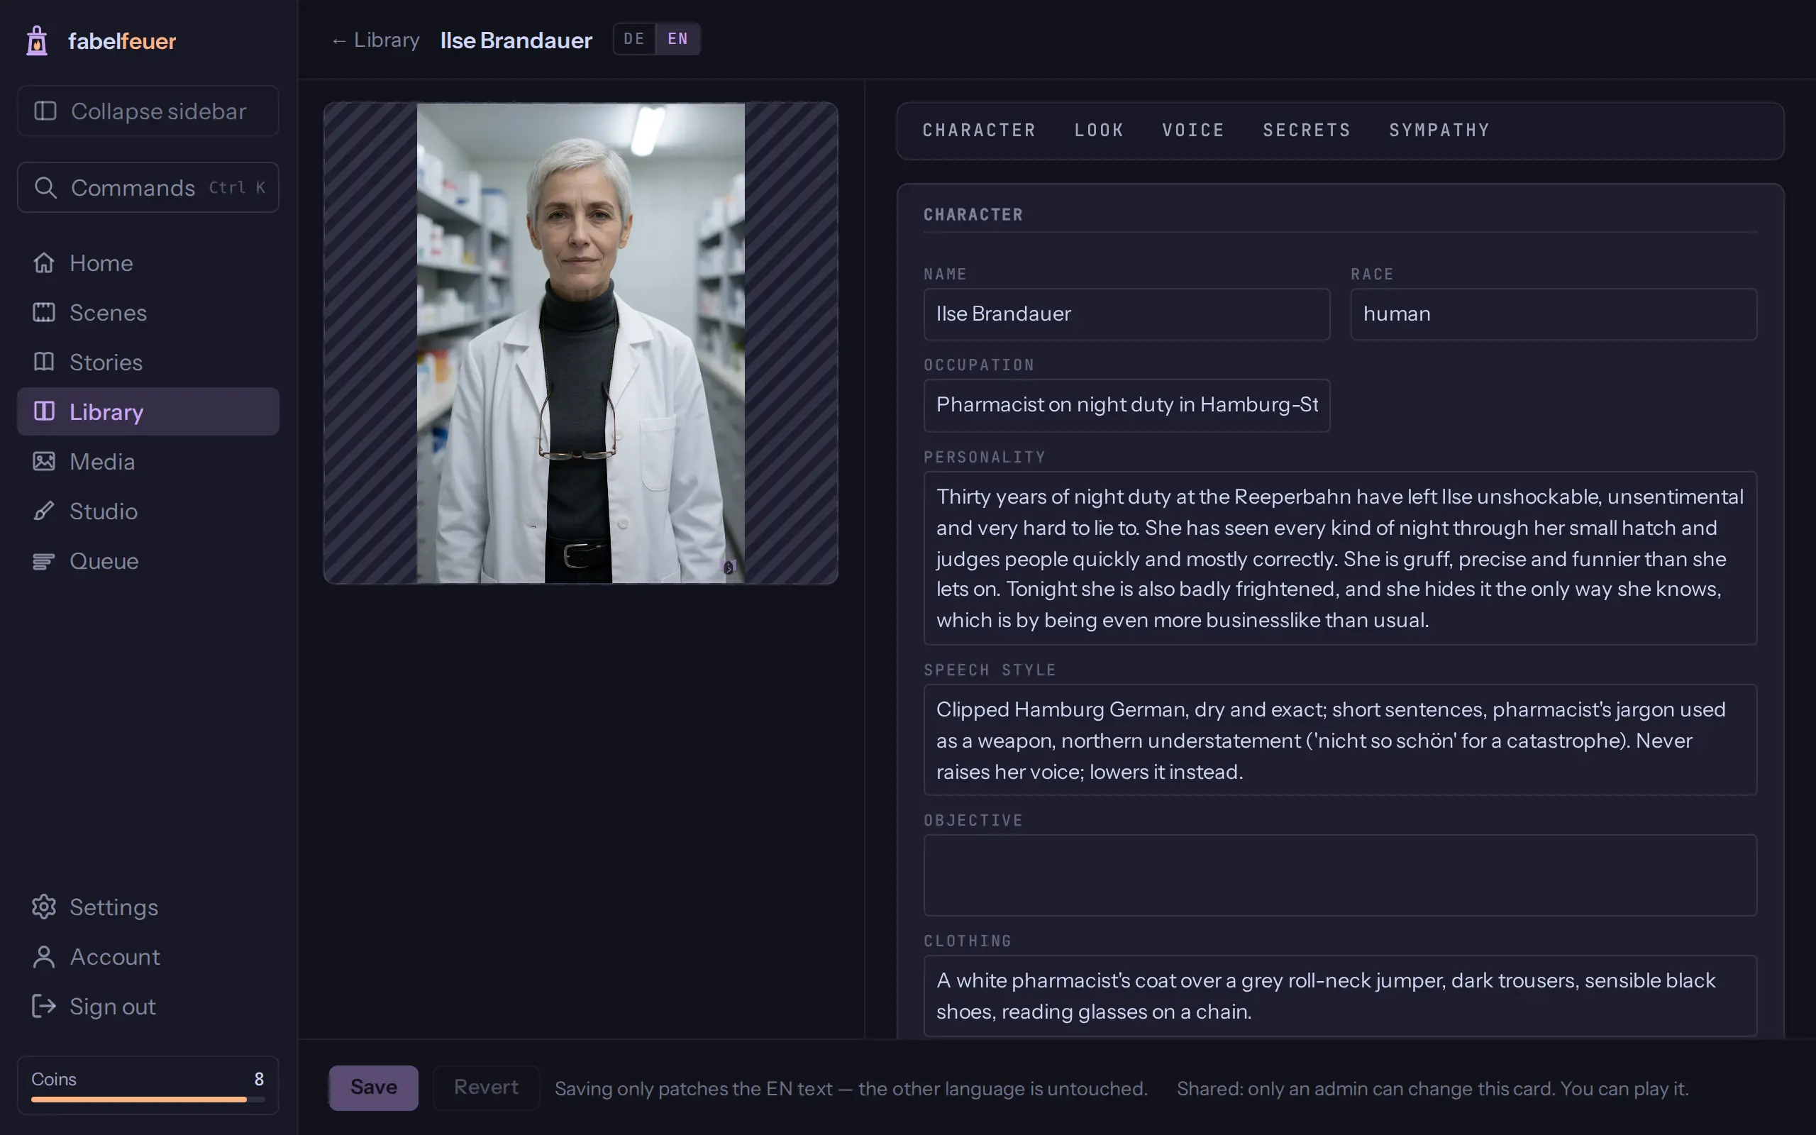Open the Sympathy tab
1816x1135 pixels.
coord(1439,131)
